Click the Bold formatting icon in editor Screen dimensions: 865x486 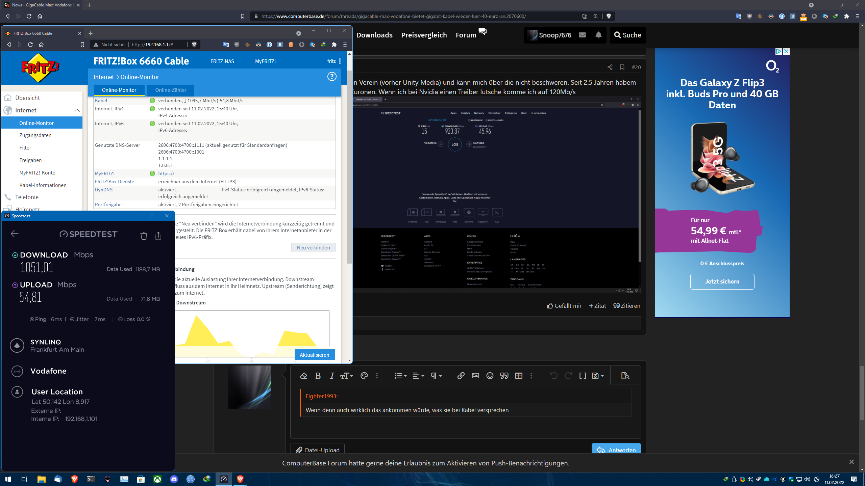tap(318, 376)
